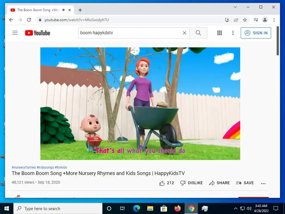The image size is (285, 214).
Task: Share this page icon in address bar
Action: point(236,20)
